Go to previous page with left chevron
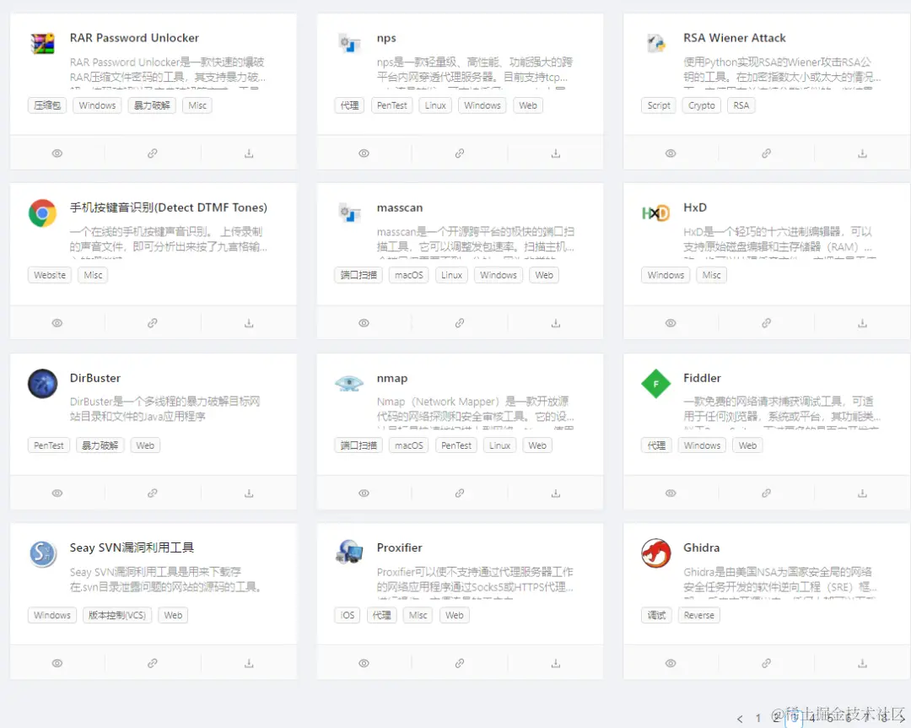Image resolution: width=911 pixels, height=728 pixels. click(x=740, y=719)
